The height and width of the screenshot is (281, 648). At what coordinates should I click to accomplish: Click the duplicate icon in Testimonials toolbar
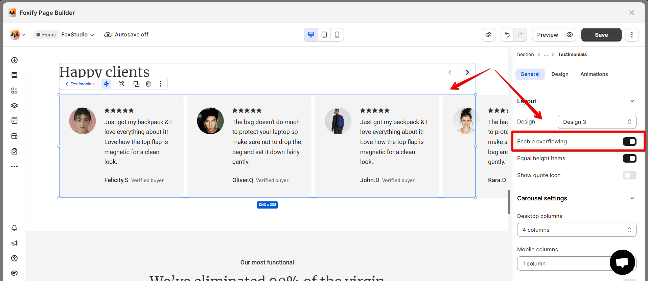tap(136, 84)
